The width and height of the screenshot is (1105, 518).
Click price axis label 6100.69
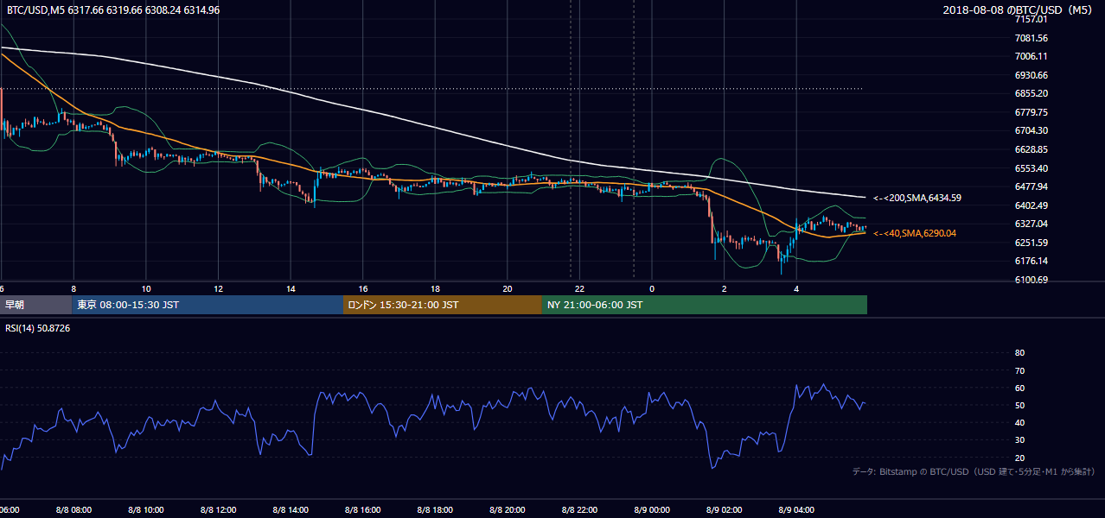1032,280
